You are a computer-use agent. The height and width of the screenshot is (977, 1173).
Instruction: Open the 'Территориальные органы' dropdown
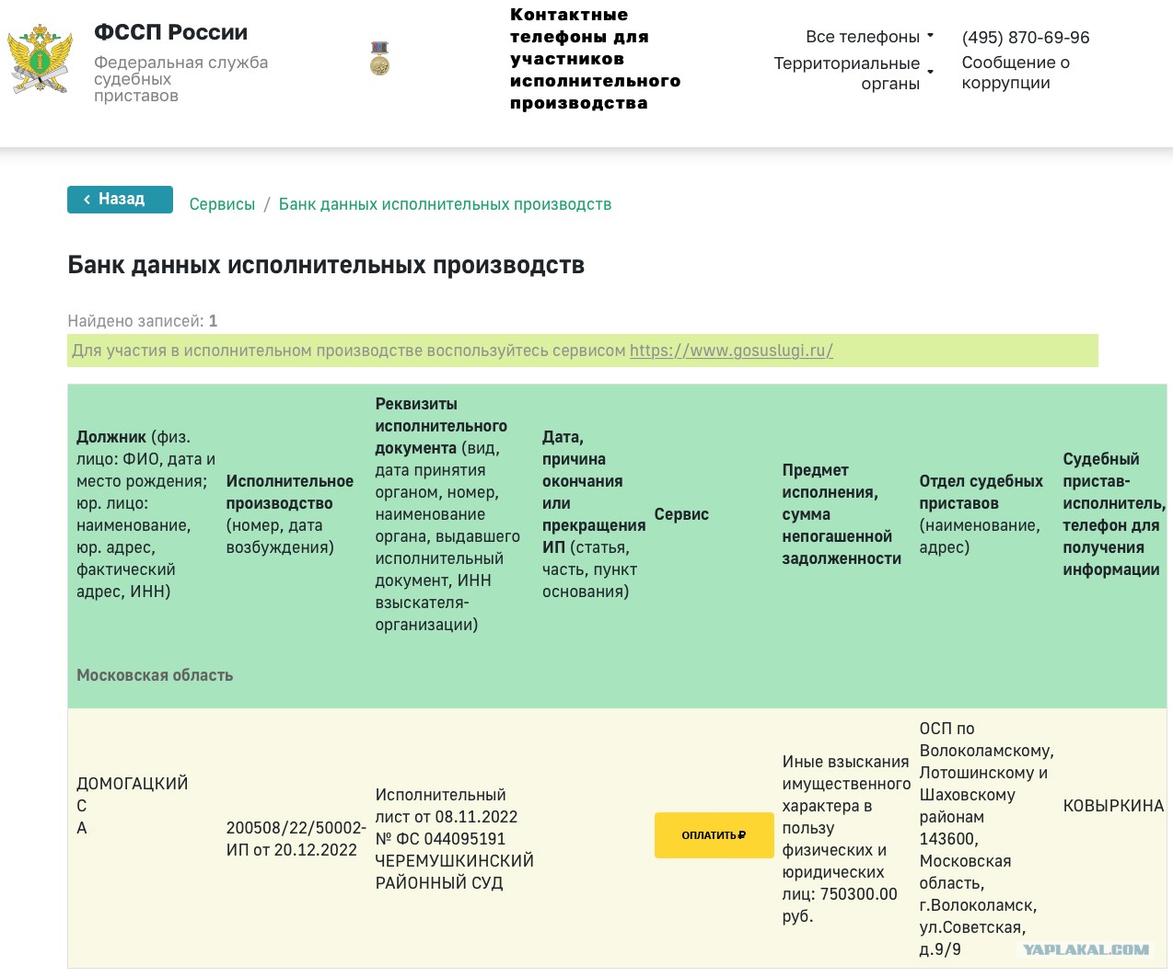pos(854,74)
